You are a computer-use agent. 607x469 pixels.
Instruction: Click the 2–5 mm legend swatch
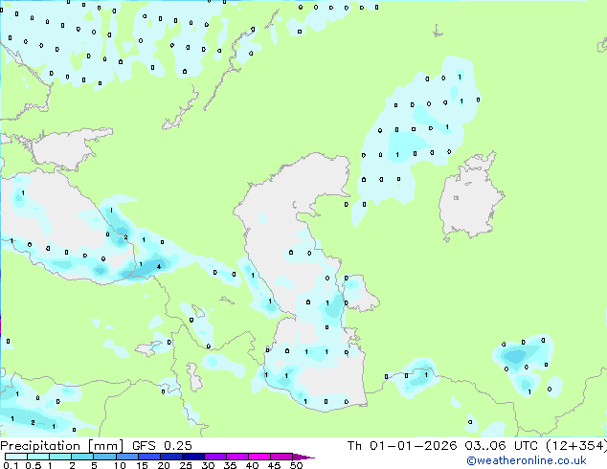82,457
